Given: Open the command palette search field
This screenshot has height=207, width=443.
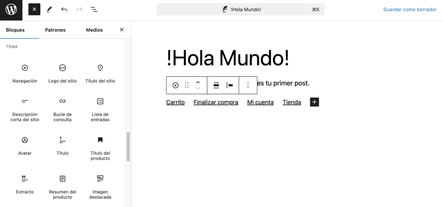Looking at the screenshot, I should pyautogui.click(x=241, y=9).
